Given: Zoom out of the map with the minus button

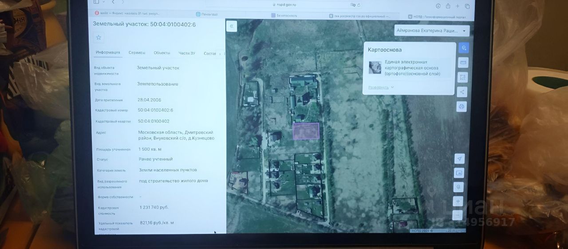Looking at the screenshot, I should (458, 215).
